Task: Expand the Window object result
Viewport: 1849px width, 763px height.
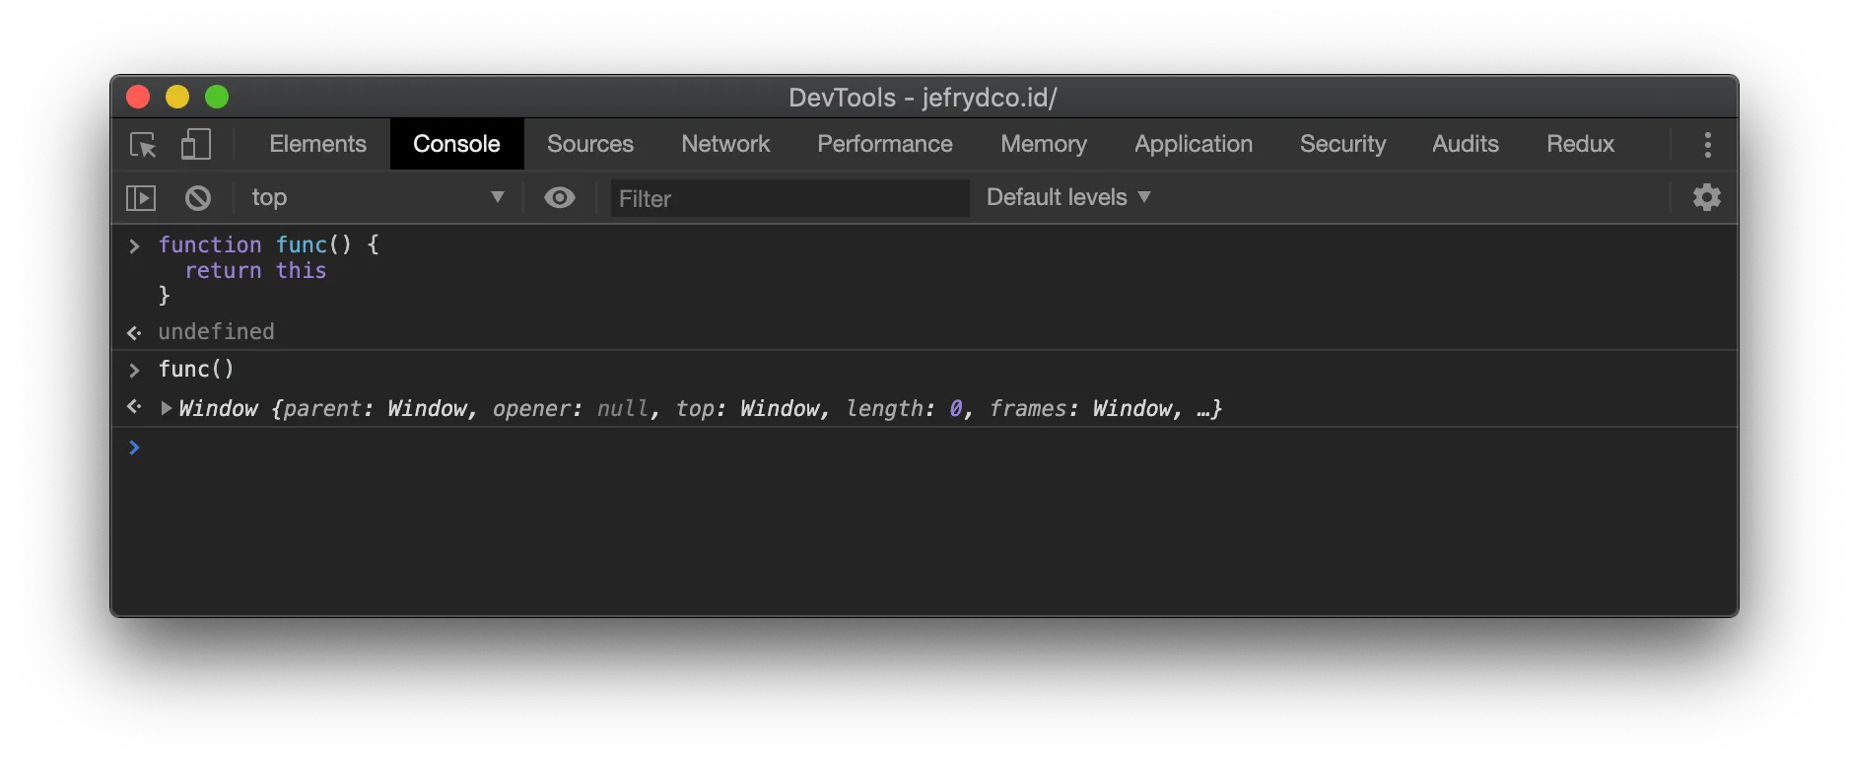Action: [167, 408]
